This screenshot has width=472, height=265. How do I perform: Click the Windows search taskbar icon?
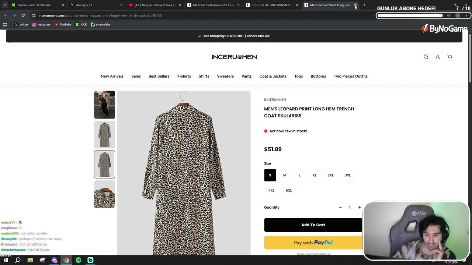click(18, 260)
